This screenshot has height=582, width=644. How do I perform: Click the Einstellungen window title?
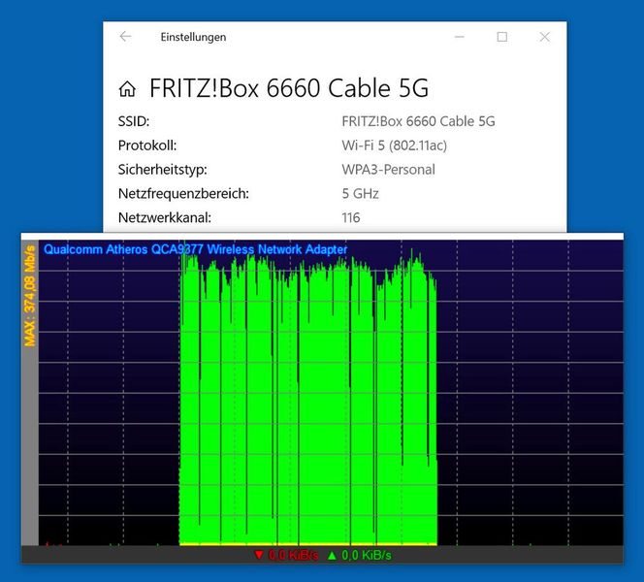coord(193,37)
